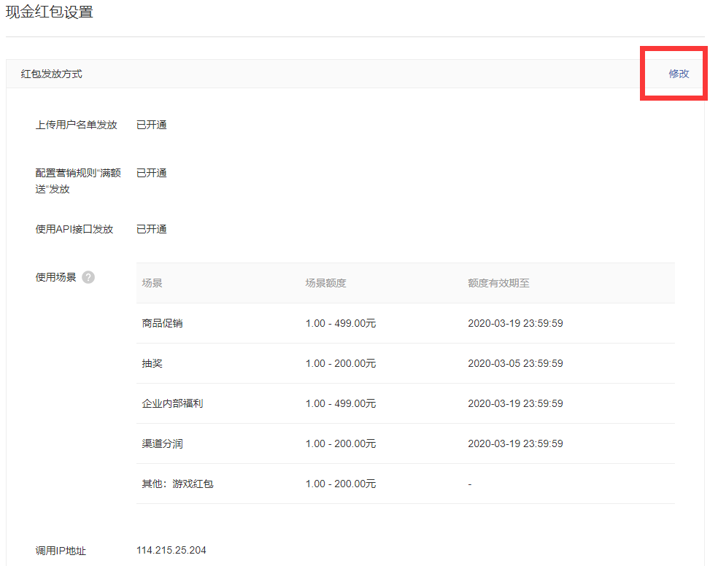Select the 上传用户名单发放 label

click(76, 125)
